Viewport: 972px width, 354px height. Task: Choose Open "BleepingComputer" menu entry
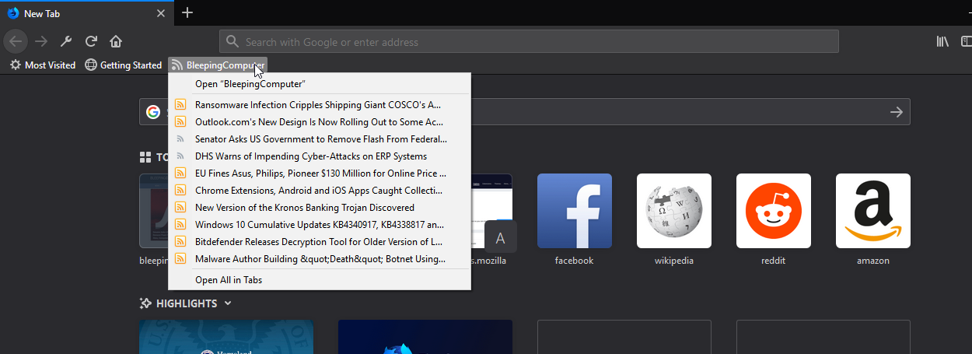pos(320,84)
